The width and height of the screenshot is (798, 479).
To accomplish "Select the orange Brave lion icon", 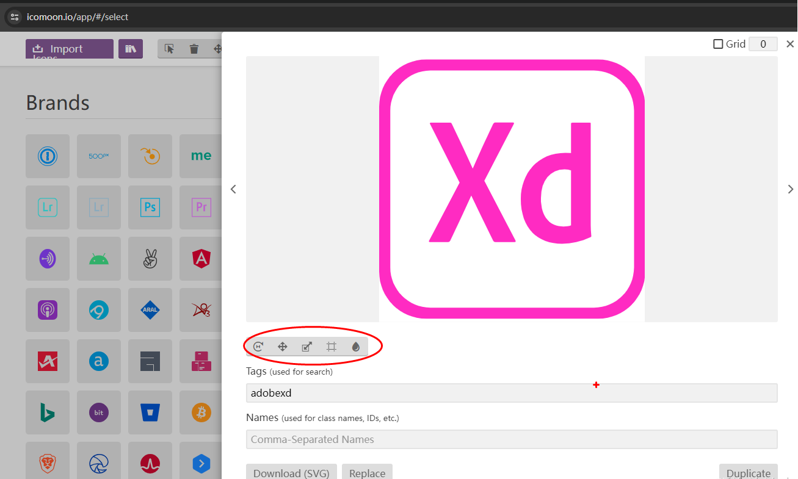I will click(x=48, y=464).
